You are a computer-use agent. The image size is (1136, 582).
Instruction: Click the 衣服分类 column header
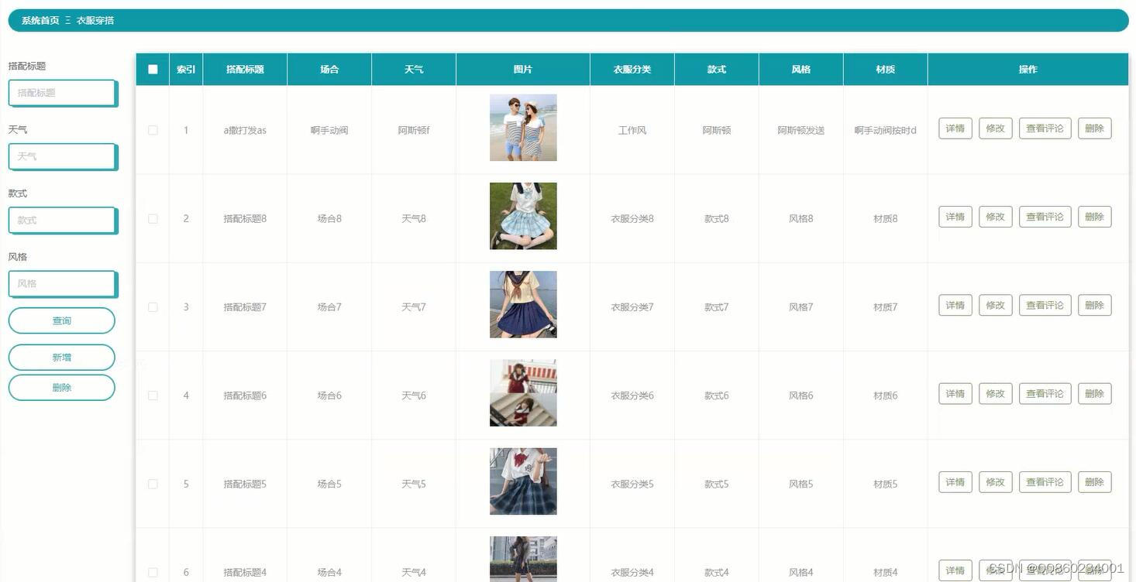[632, 69]
